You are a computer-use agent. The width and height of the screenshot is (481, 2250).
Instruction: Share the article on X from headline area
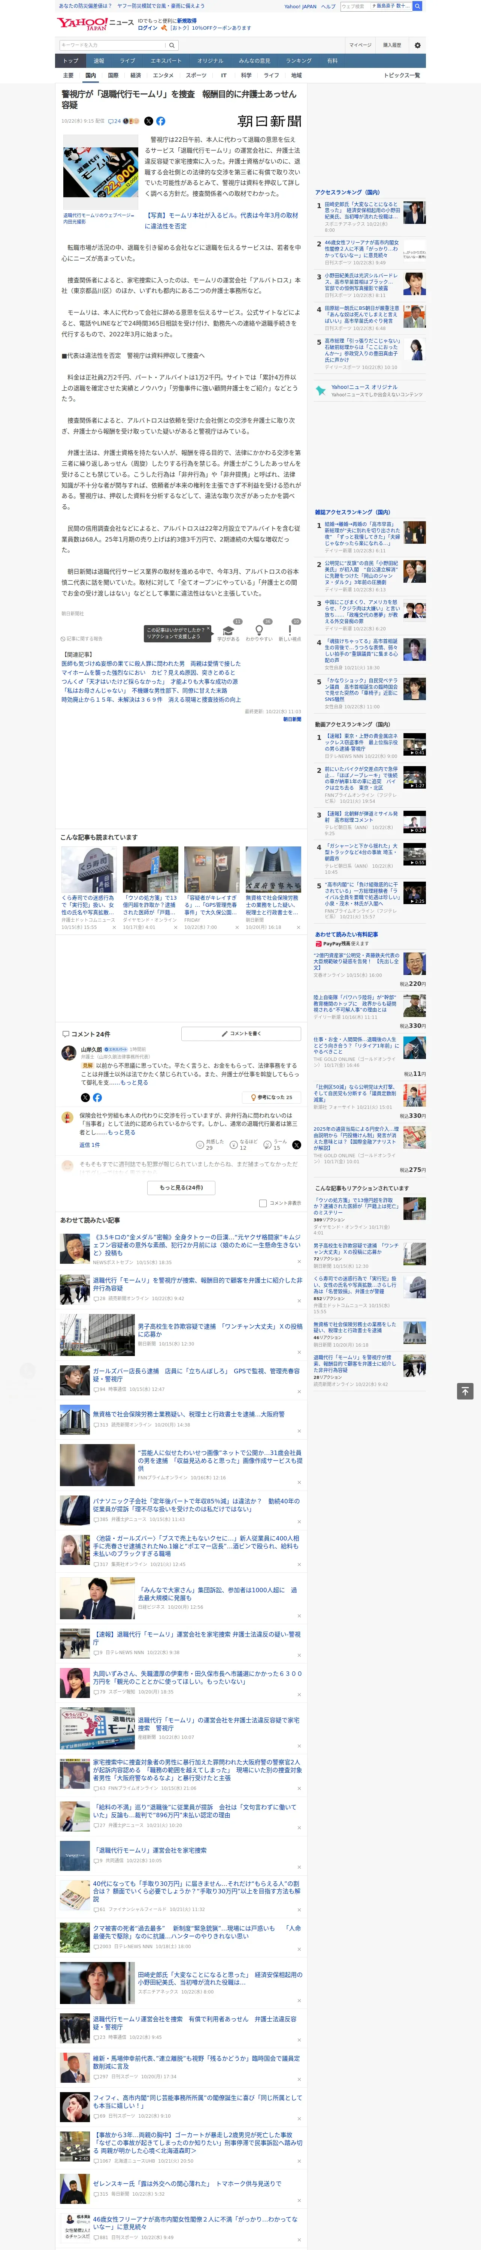(x=148, y=121)
